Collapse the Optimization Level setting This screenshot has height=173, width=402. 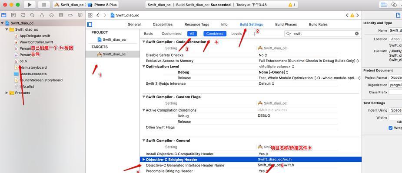[144, 67]
